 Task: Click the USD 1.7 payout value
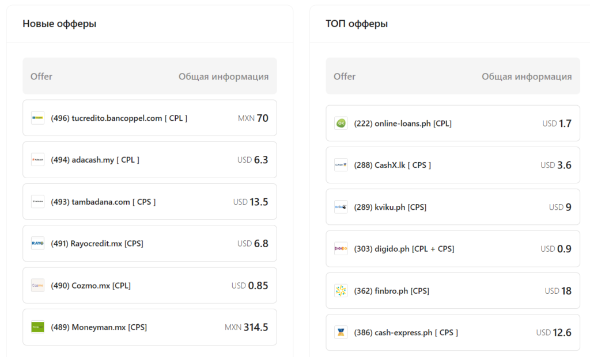tap(557, 123)
